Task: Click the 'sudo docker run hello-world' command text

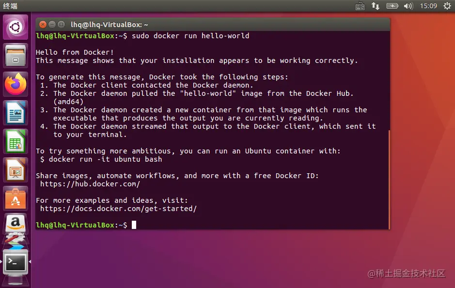Action: click(190, 36)
